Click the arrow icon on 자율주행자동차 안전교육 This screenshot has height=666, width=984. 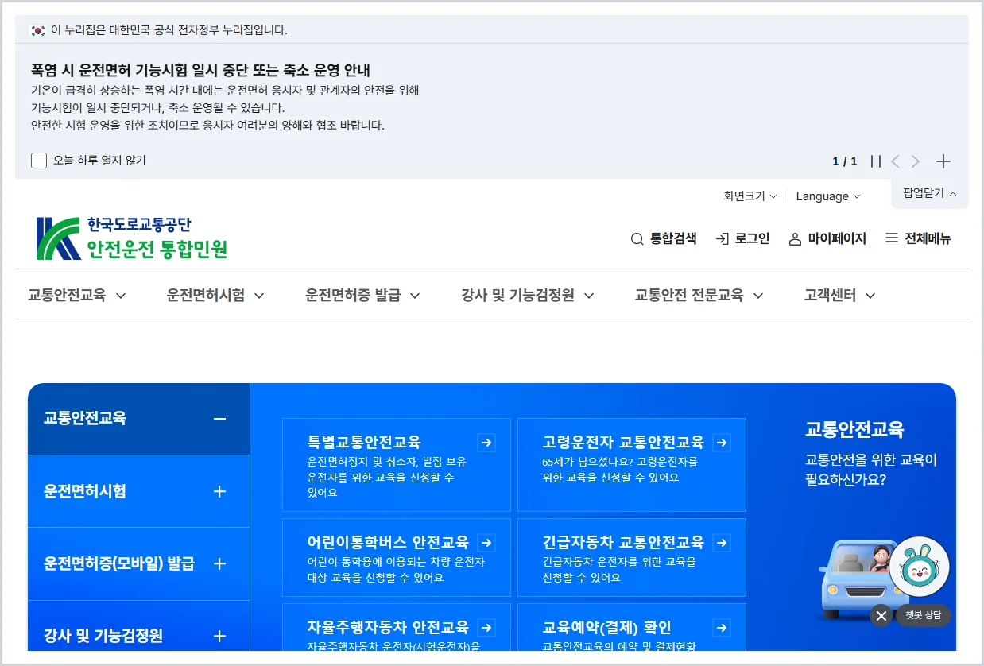pos(486,627)
